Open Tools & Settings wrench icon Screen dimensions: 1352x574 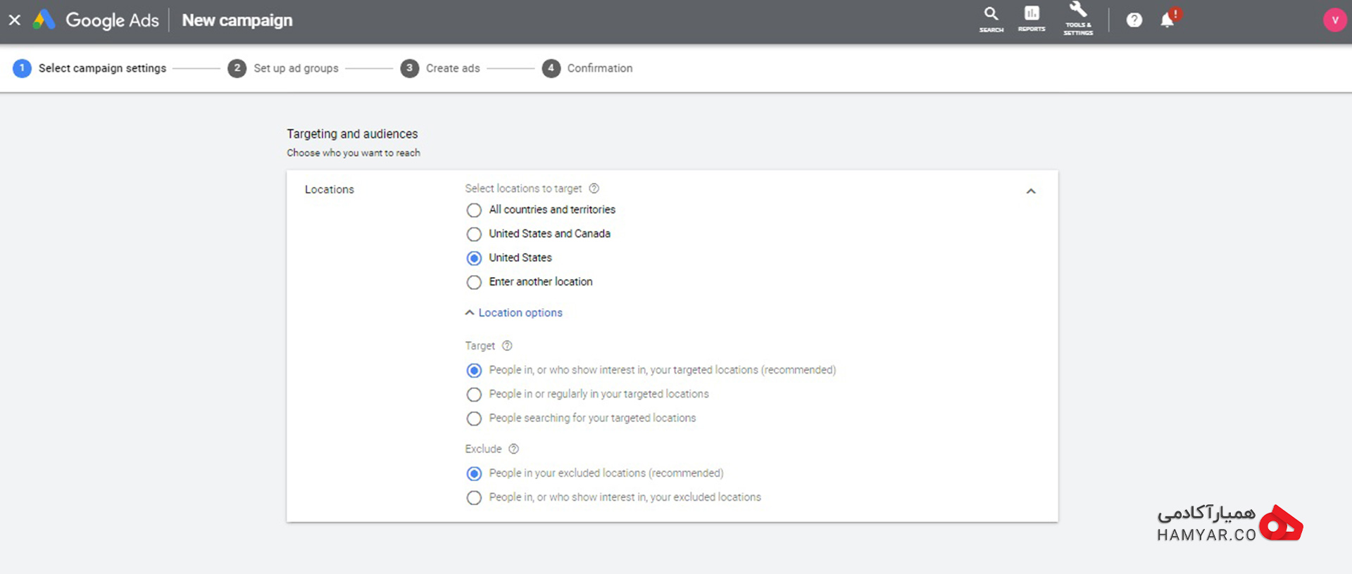tap(1078, 19)
